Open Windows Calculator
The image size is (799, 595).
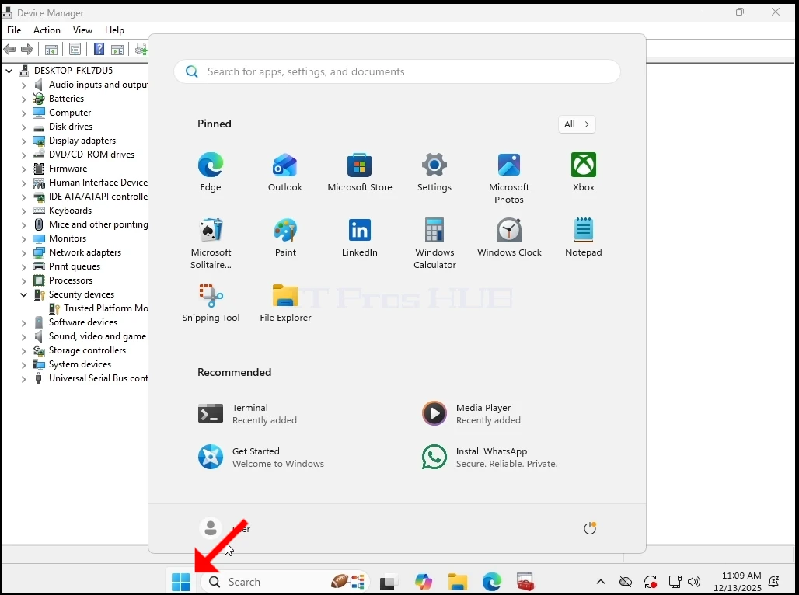tap(434, 243)
